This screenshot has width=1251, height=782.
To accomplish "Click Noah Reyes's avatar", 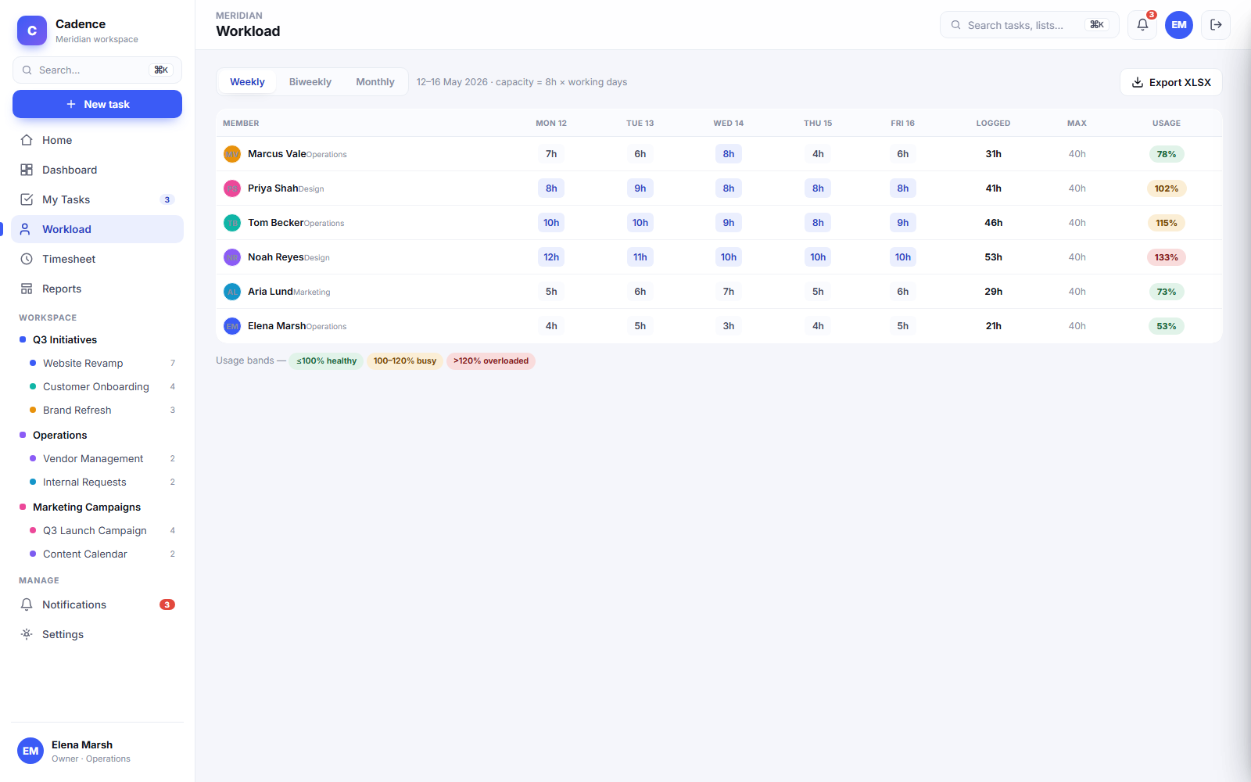I will coord(232,257).
